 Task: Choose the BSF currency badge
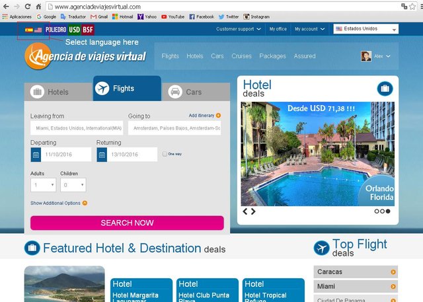pyautogui.click(x=88, y=29)
